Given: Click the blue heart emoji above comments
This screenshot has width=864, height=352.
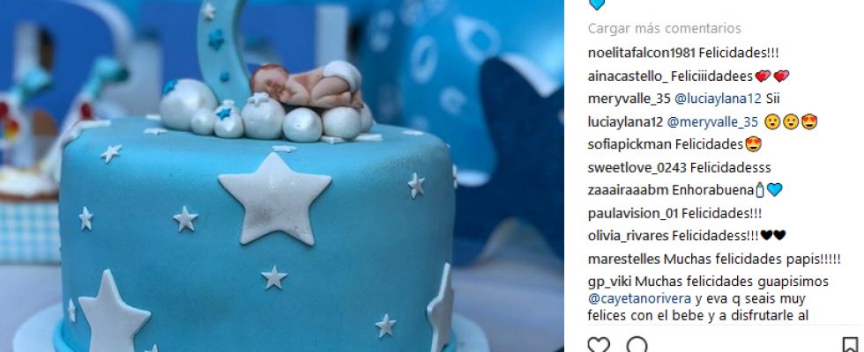Looking at the screenshot, I should click(x=597, y=4).
